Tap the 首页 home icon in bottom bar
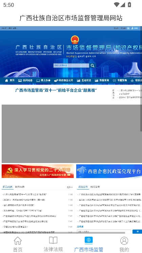Screen dimensions: 142x253 point(18,241)
